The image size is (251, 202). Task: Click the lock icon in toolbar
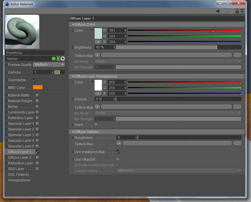(x=237, y=11)
